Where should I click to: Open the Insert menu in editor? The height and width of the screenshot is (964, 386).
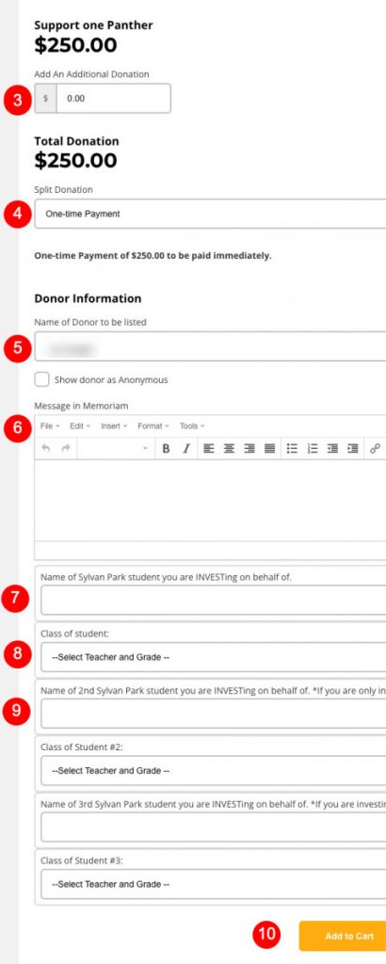[x=114, y=426]
